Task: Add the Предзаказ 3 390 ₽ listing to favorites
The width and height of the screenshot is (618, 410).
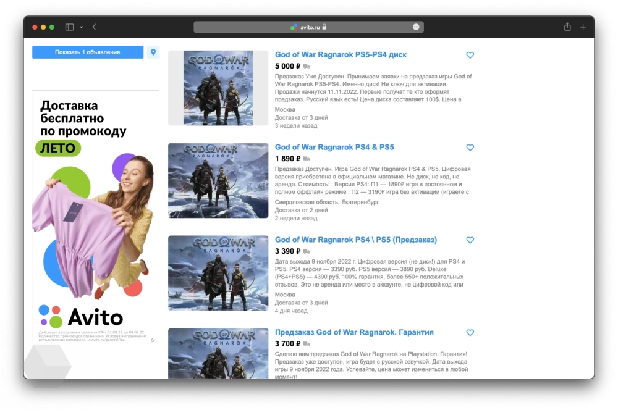Action: click(470, 240)
